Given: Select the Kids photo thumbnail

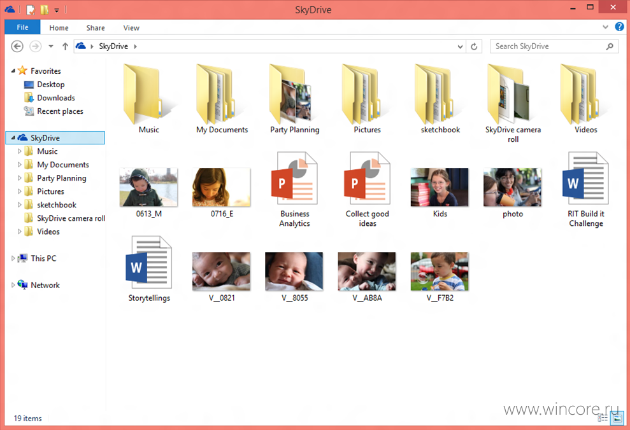Looking at the screenshot, I should (440, 187).
